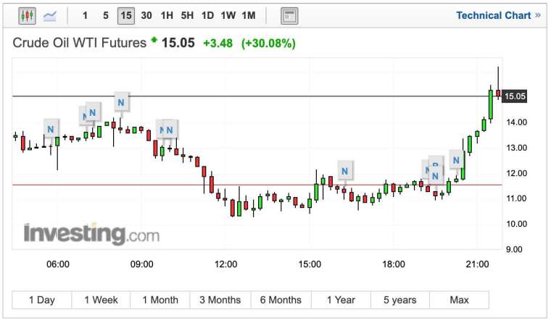
Task: Open the news marker after 15:00 near 12.00
Action: tap(344, 171)
